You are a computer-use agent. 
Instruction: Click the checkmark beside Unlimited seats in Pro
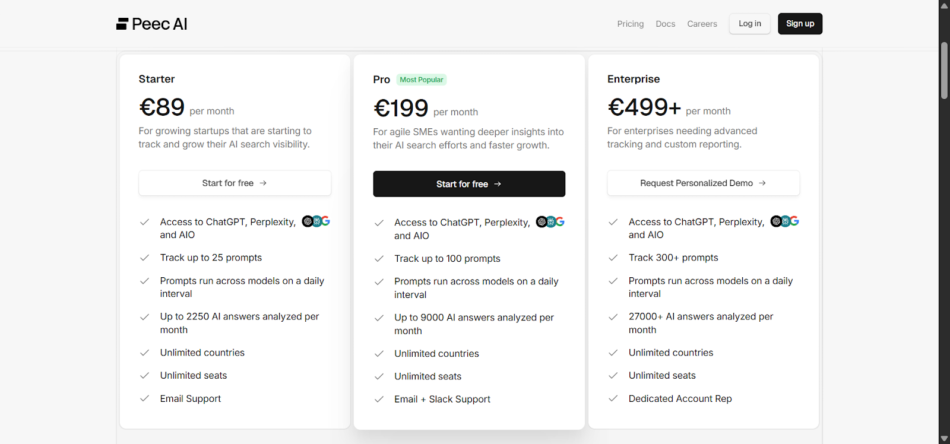378,376
